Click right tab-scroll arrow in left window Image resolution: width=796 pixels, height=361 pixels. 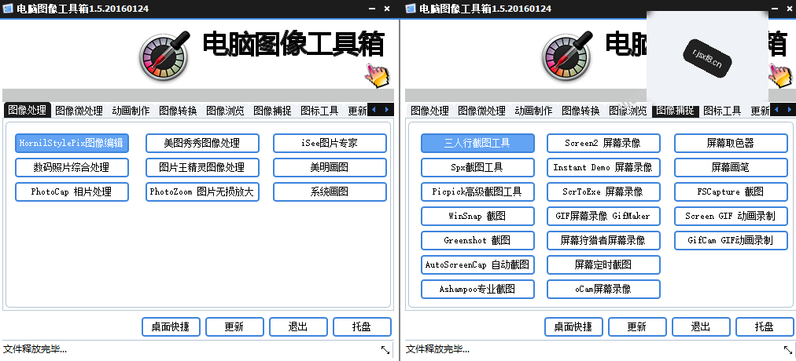pos(387,109)
